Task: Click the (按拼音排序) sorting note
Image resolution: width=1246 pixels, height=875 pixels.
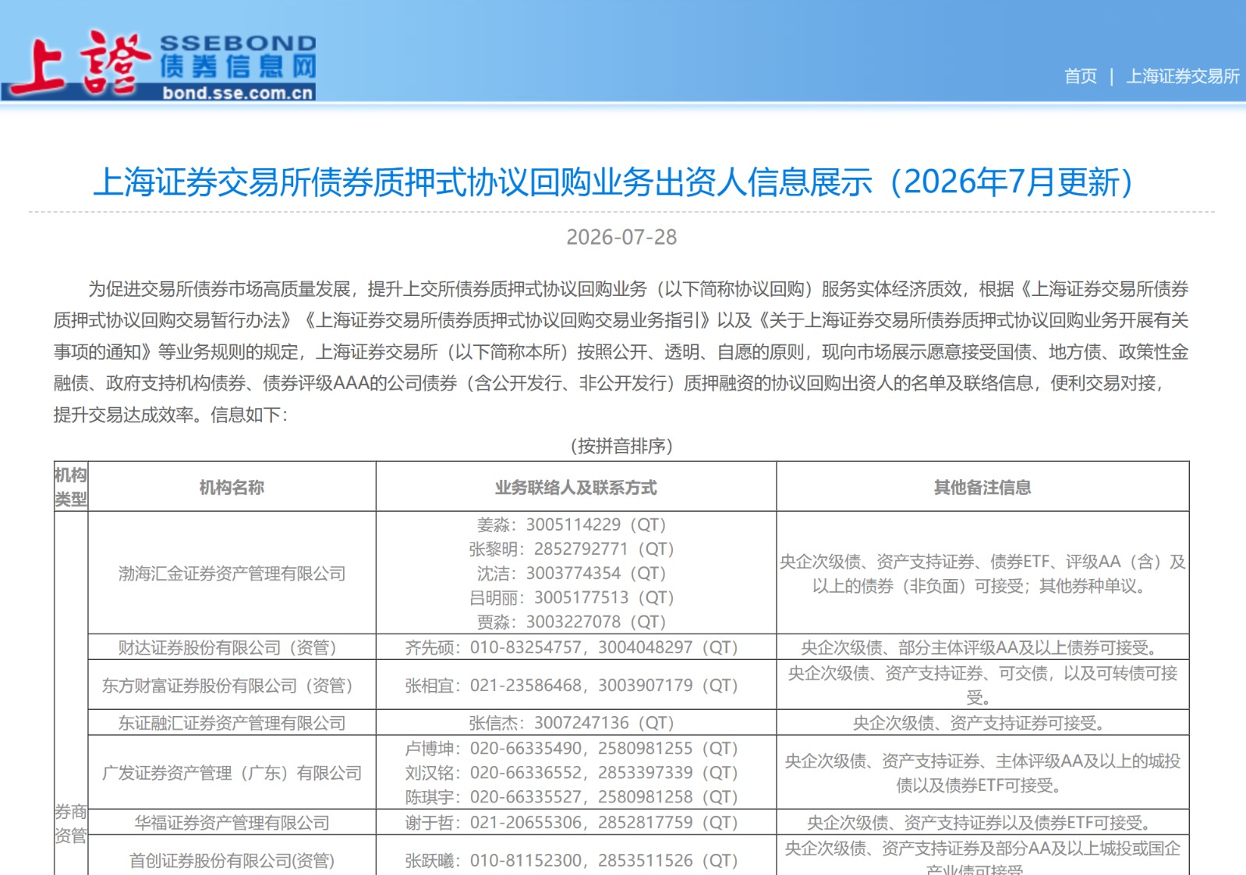Action: 621,446
